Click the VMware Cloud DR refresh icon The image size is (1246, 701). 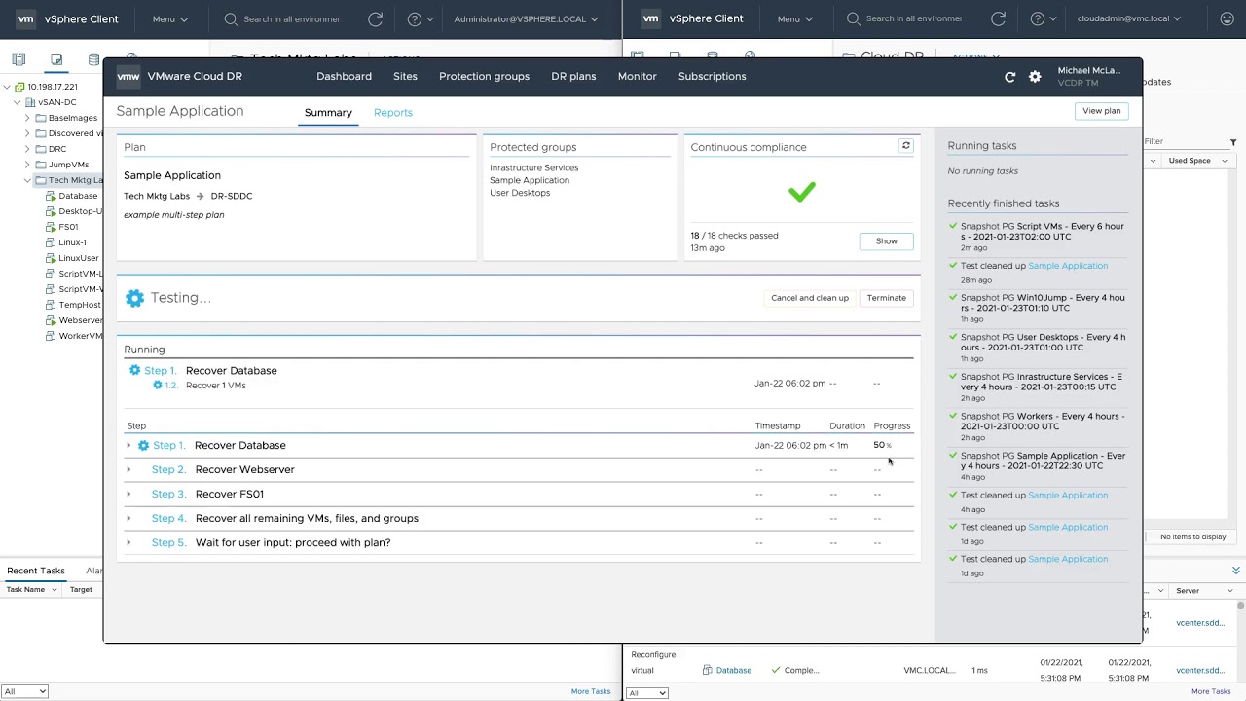[1009, 77]
